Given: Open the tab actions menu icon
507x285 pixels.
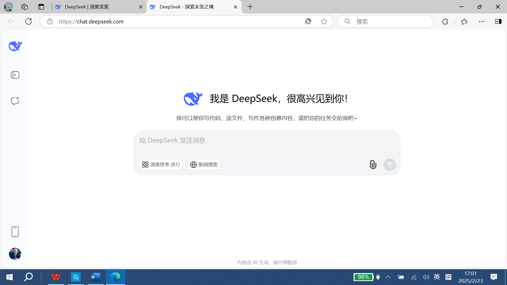Looking at the screenshot, I should pyautogui.click(x=41, y=7).
